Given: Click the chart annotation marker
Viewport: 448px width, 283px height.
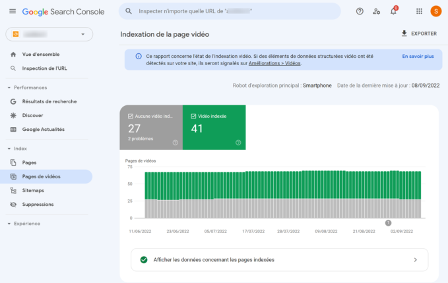Looking at the screenshot, I should [x=388, y=222].
